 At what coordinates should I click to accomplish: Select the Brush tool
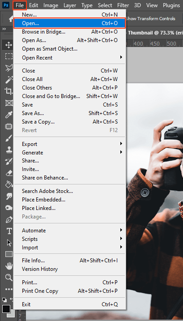pyautogui.click(x=9, y=138)
